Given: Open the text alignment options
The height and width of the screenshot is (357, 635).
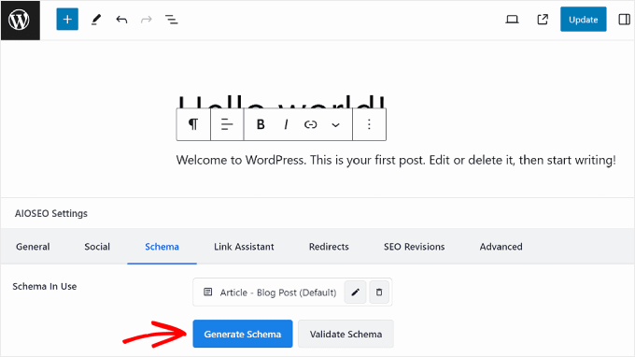Looking at the screenshot, I should click(x=227, y=124).
